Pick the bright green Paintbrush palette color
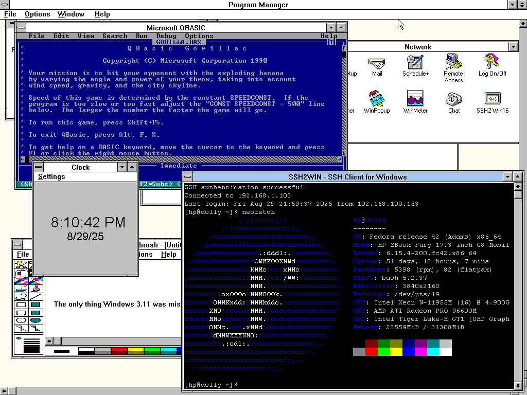This screenshot has height=395, width=527. click(x=152, y=349)
